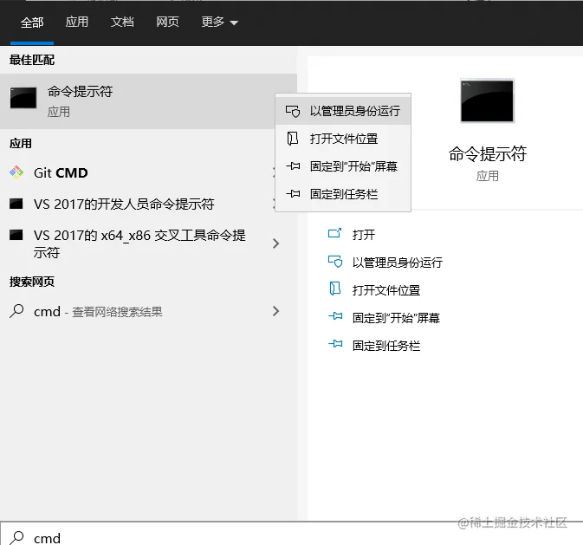Screen dimensions: 583x545
Task: Click blue pin icon beside preview 固定到任务栏
Action: [x=336, y=344]
